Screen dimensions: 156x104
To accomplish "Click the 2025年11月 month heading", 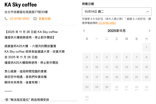I will [x=116, y=31].
